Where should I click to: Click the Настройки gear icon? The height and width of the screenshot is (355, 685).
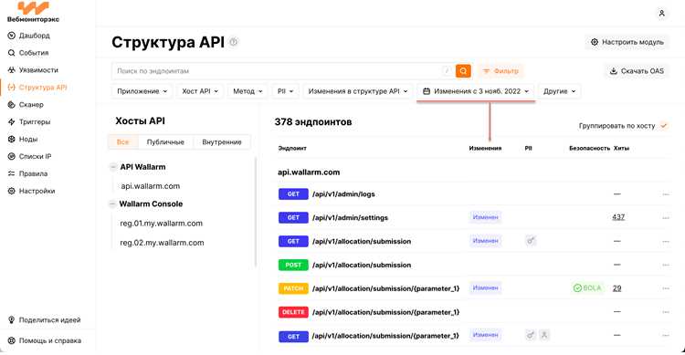click(x=11, y=191)
